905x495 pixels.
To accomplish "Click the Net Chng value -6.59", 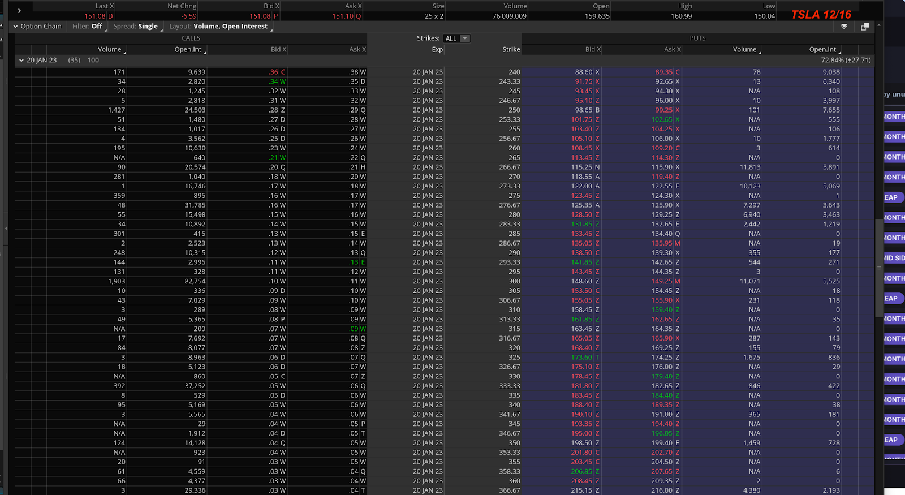I will tap(189, 16).
